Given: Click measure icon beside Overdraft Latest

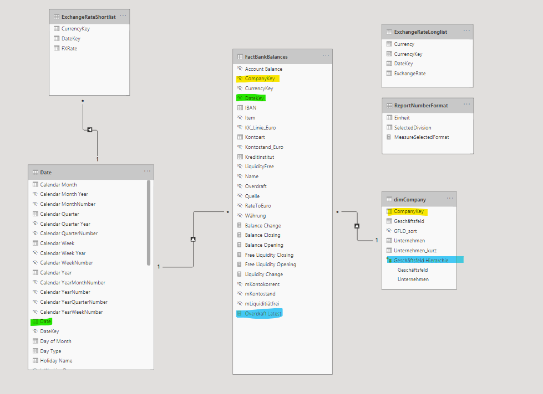Looking at the screenshot, I should 239,313.
